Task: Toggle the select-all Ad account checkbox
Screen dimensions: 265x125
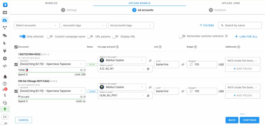Action: click(x=16, y=47)
